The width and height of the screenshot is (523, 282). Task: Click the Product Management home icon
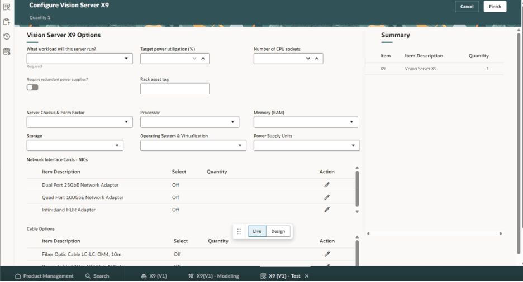pos(18,276)
